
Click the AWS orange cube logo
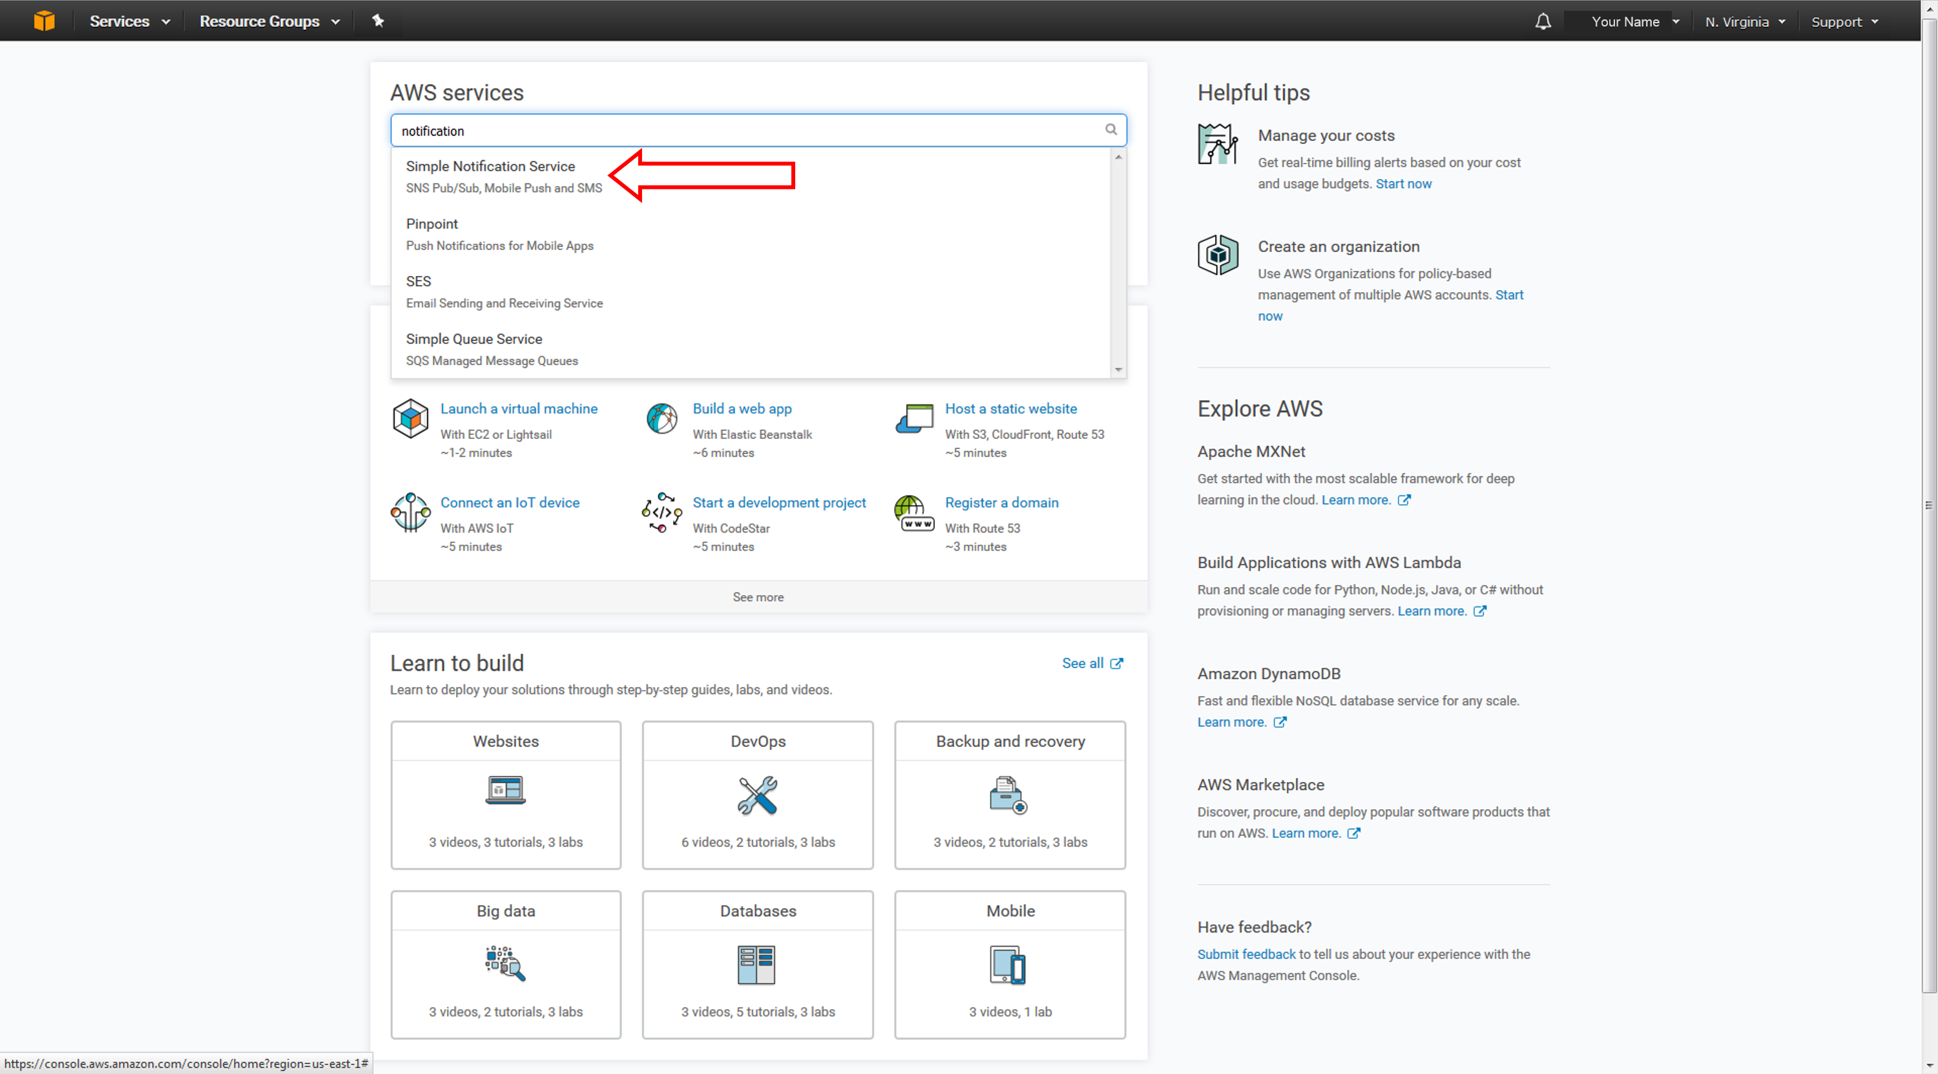44,21
